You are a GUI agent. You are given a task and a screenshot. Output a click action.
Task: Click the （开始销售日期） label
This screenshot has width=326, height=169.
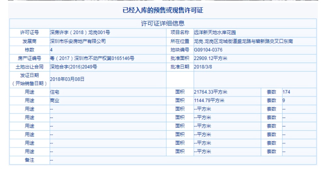pyautogui.click(x=29, y=83)
